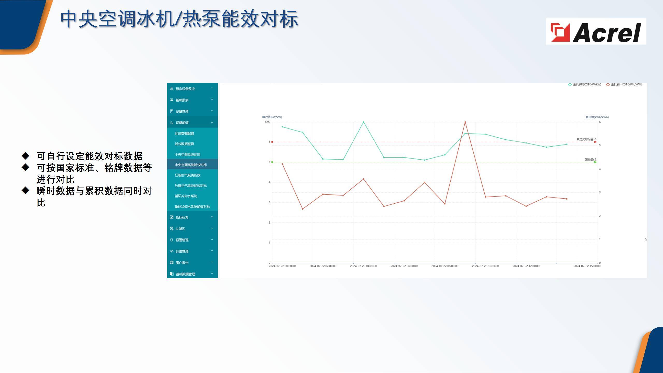Click the red 自定义对标值 marker dot
Screen dimensions: 663x373
pyautogui.click(x=272, y=142)
